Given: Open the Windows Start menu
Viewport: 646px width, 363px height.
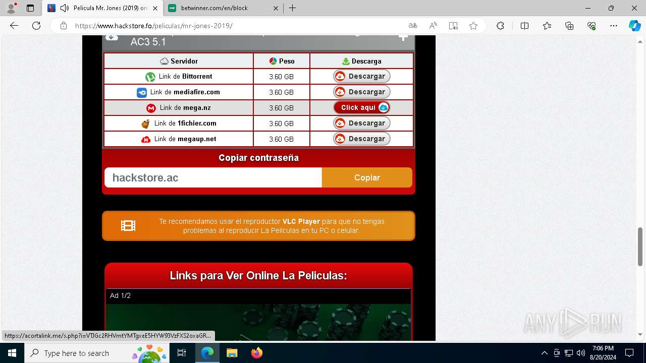Looking at the screenshot, I should click(12, 353).
